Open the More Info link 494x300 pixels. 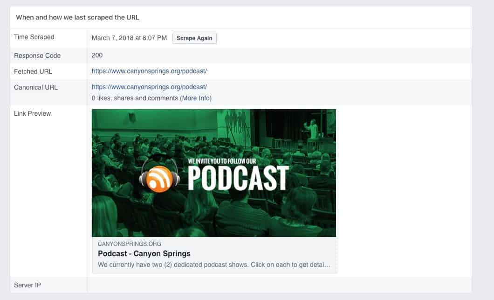coord(196,98)
